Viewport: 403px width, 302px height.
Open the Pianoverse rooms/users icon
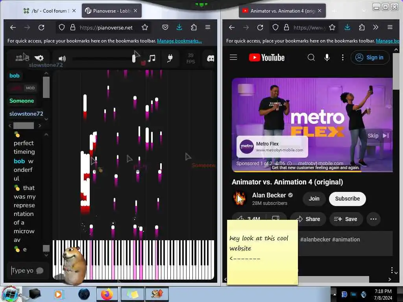coord(22,57)
